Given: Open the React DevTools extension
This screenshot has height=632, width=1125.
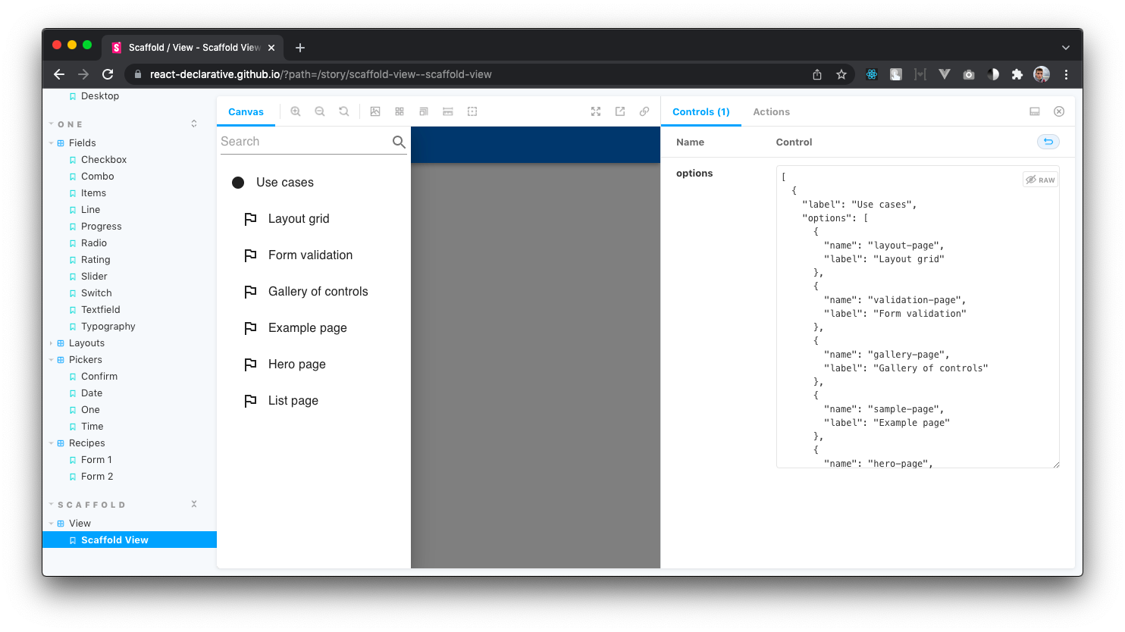Looking at the screenshot, I should coord(872,74).
